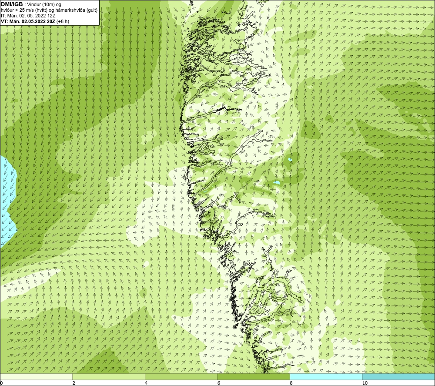
Task: Click the scale label '10'
Action: 365,383
